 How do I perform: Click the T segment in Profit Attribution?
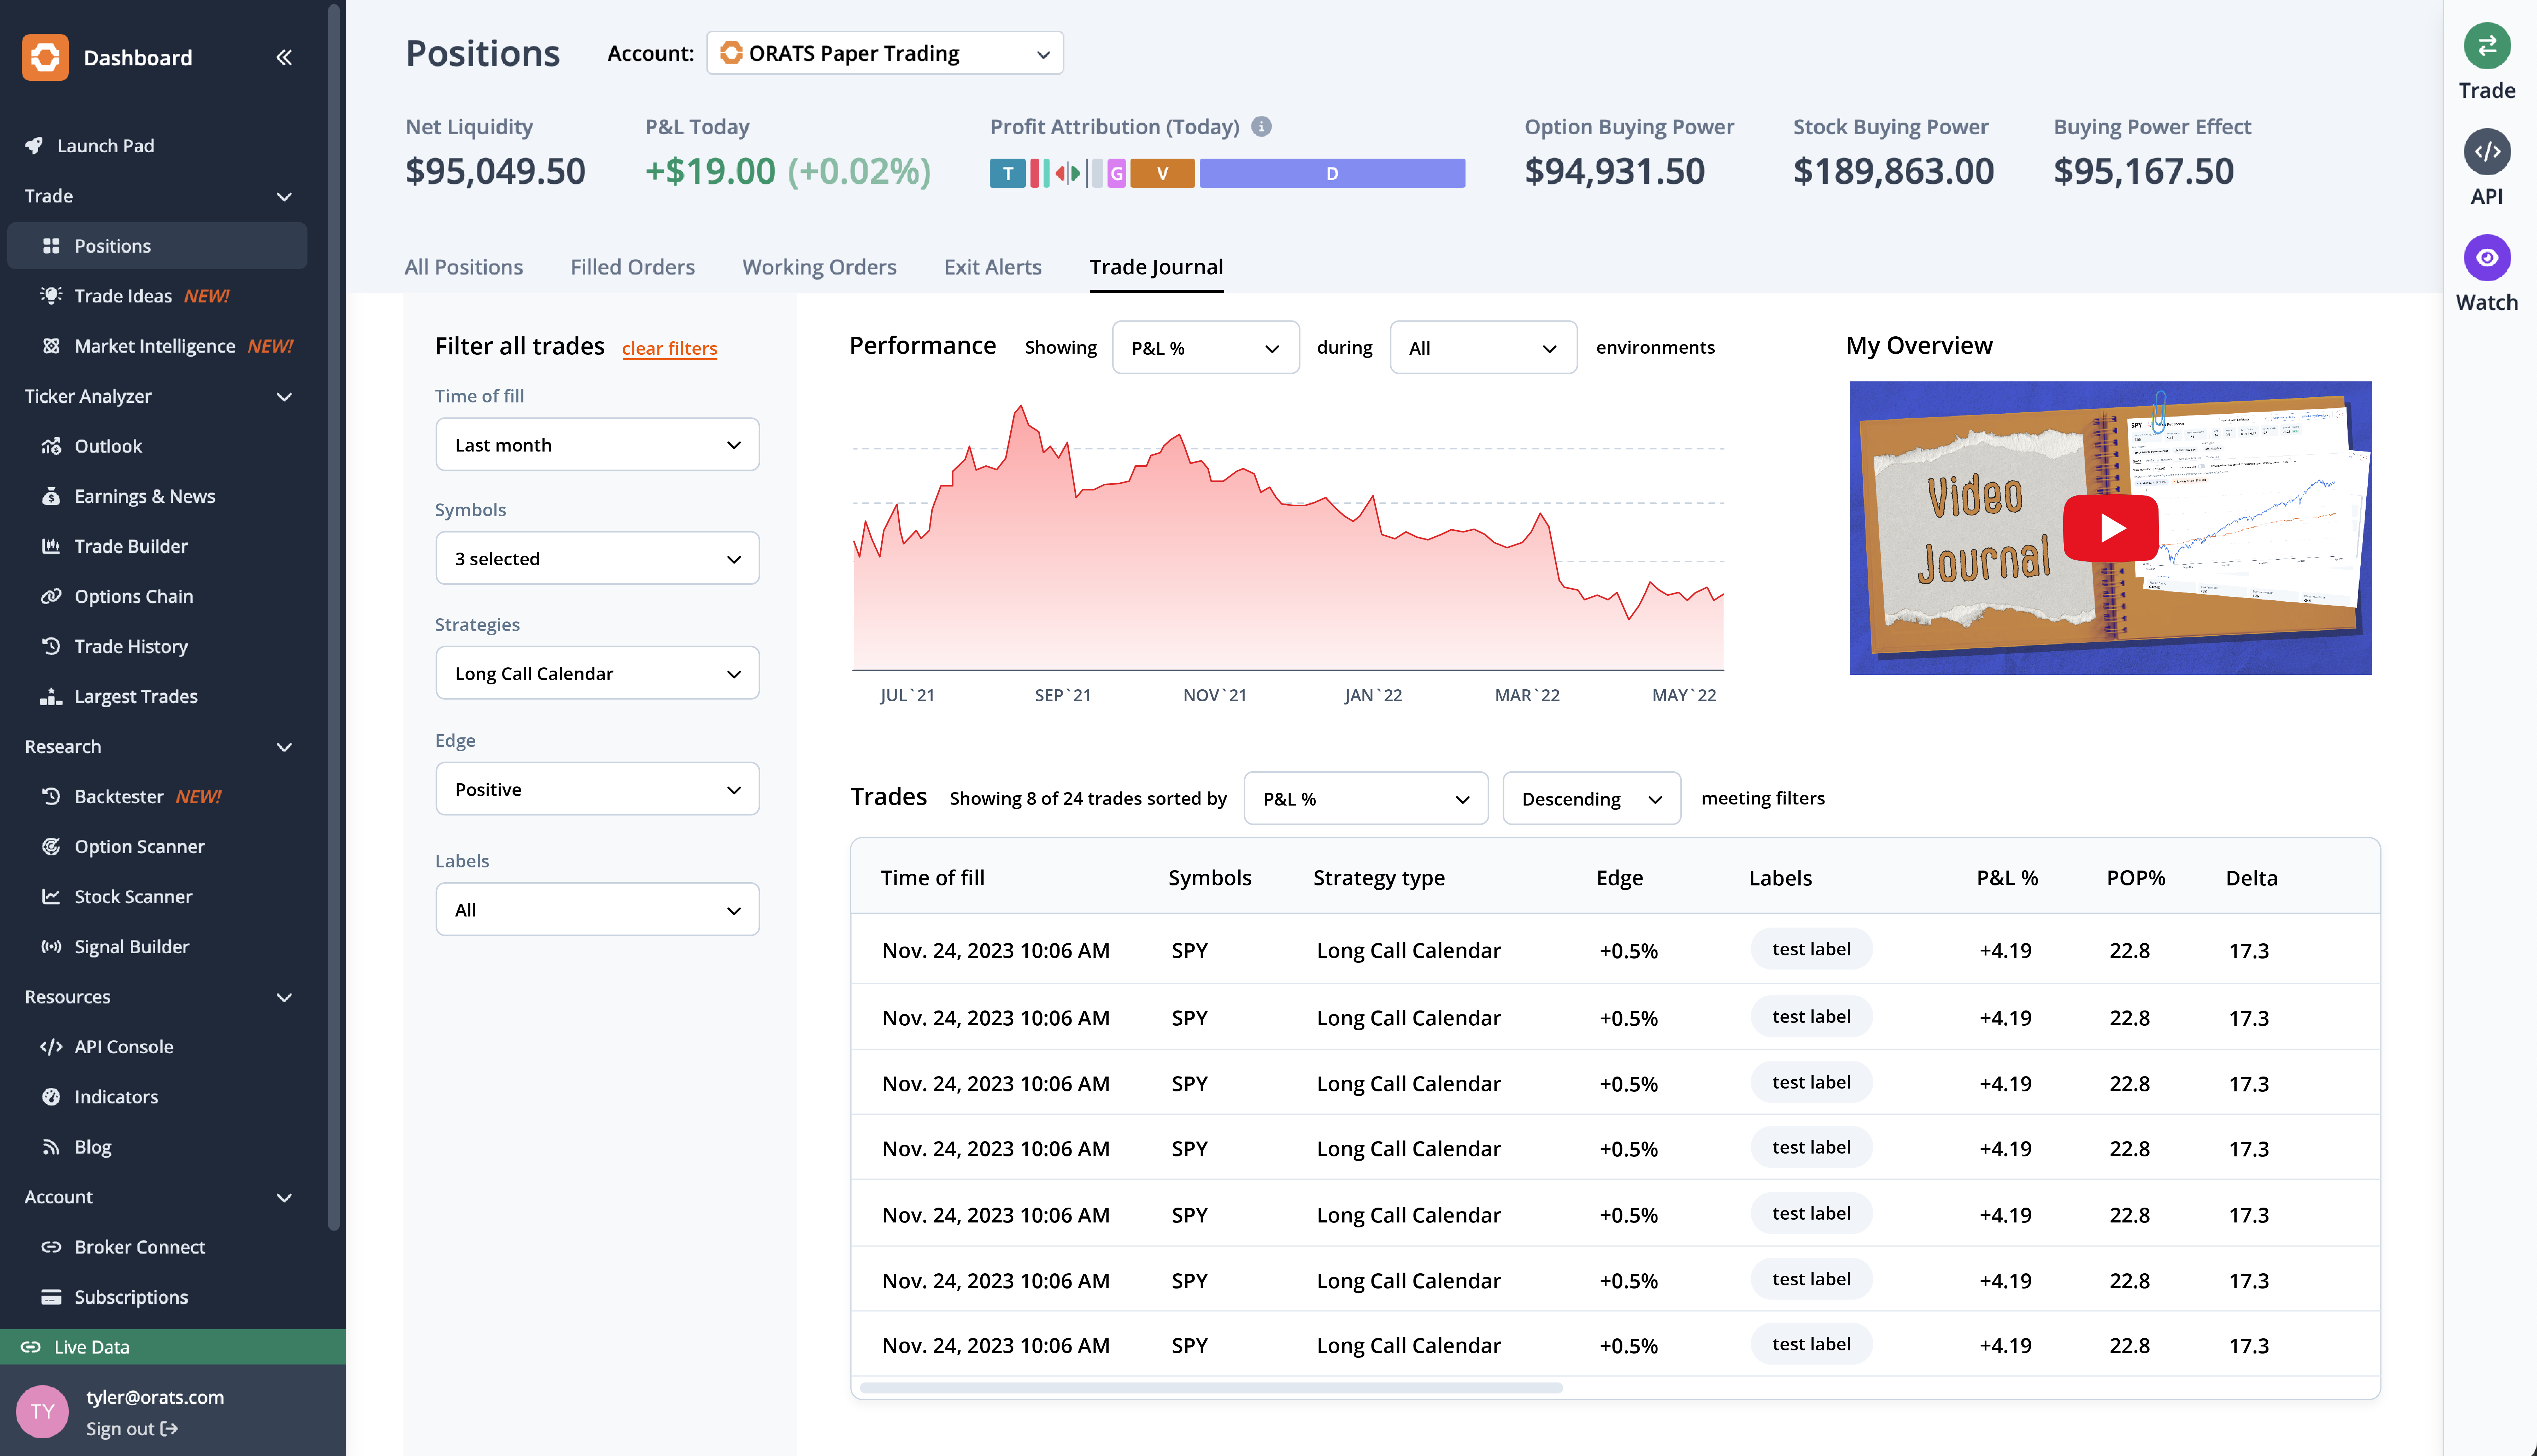1007,173
